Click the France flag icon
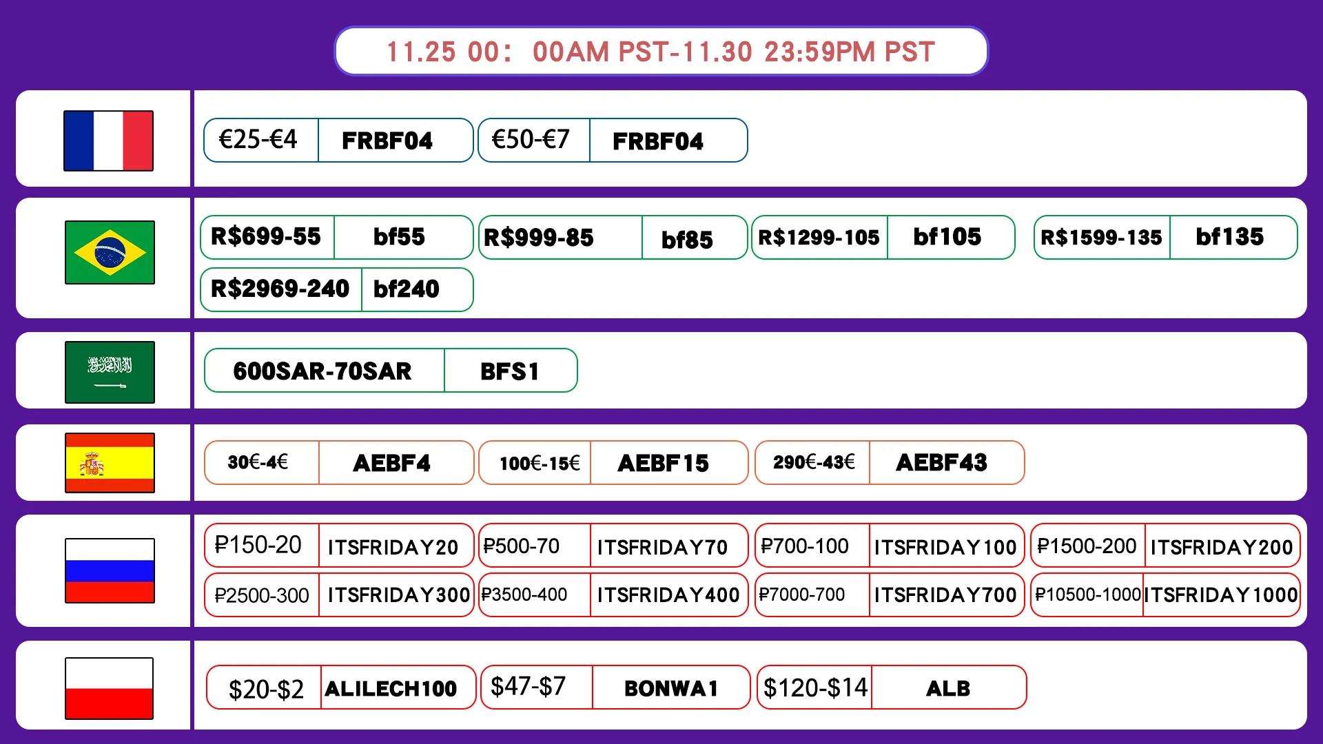 (108, 141)
